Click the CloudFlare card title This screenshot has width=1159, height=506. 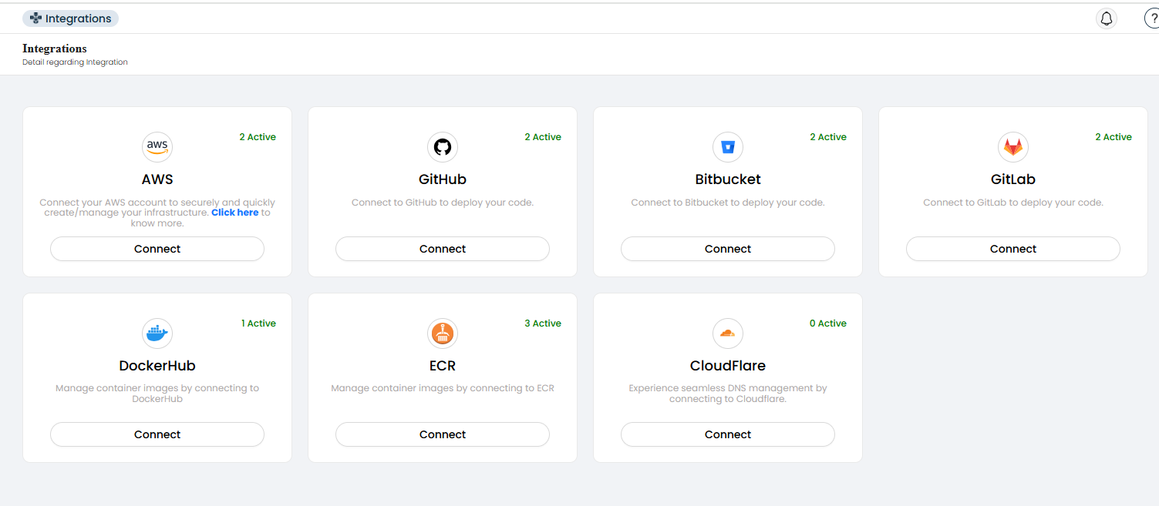click(728, 366)
